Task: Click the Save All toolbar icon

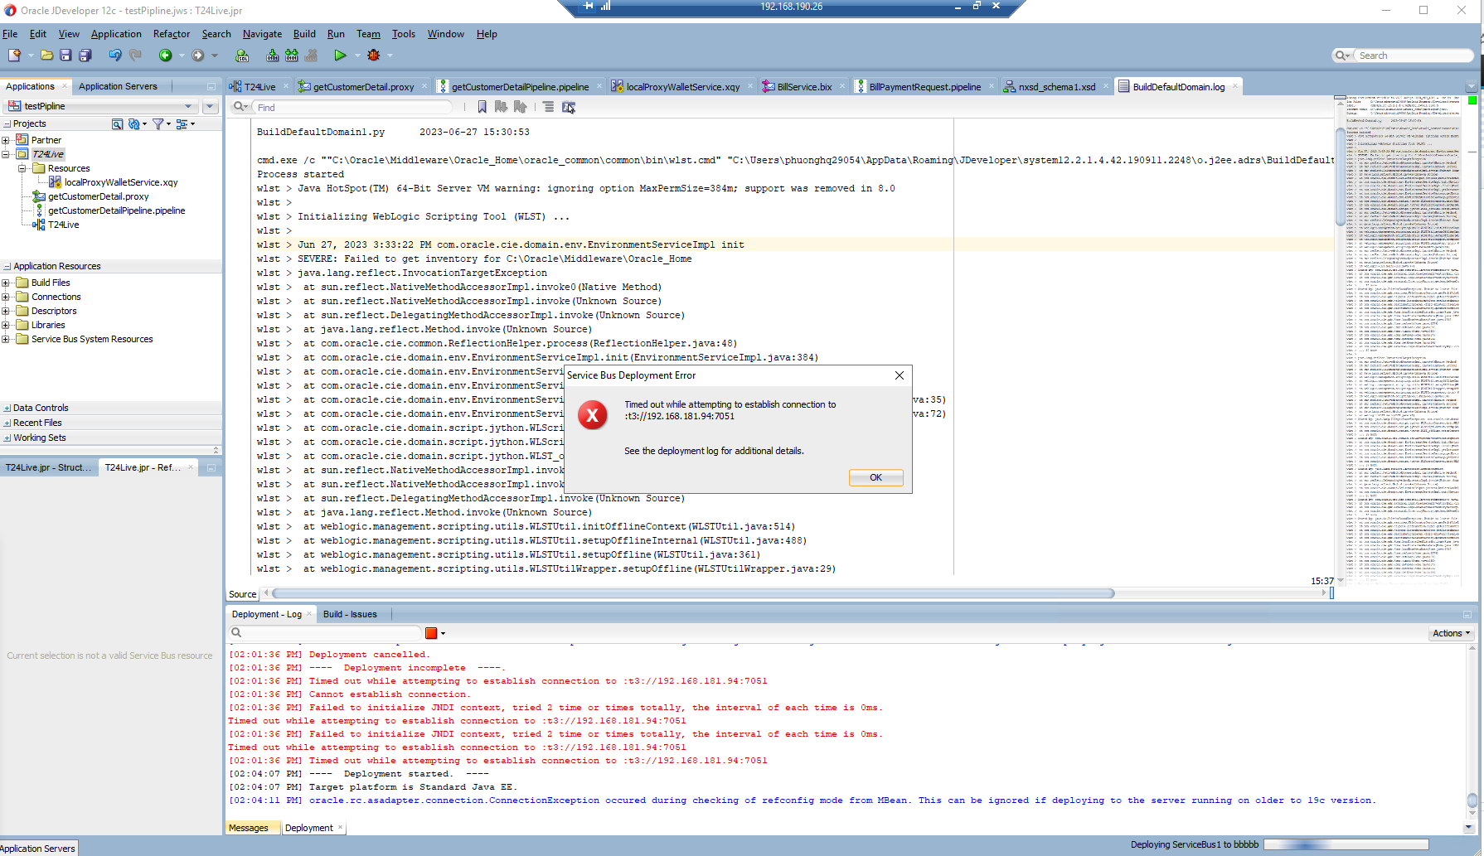Action: (x=85, y=55)
